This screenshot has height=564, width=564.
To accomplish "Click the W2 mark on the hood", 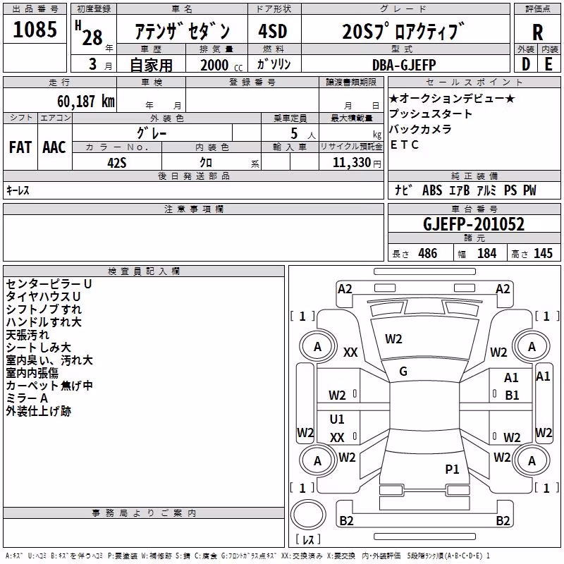I will (x=393, y=339).
